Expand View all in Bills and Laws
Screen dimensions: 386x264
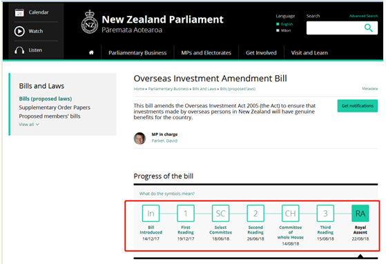29,124
